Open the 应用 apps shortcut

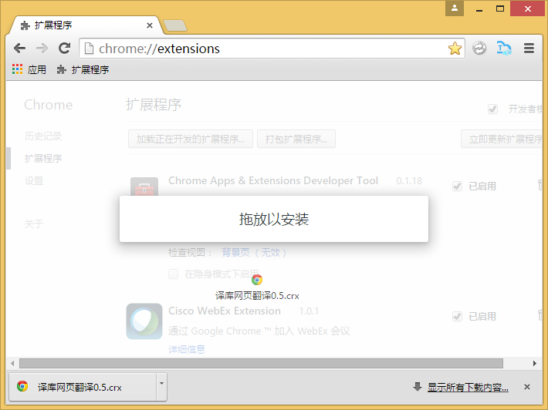[x=29, y=69]
